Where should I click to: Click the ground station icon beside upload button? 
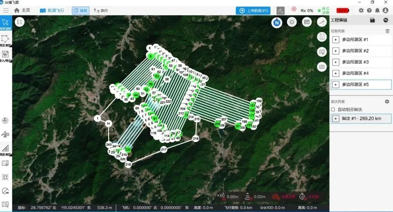coord(281,11)
